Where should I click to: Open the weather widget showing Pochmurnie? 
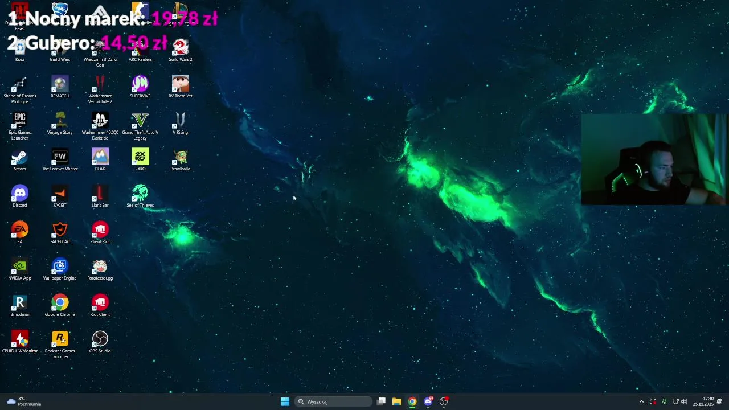click(x=24, y=401)
